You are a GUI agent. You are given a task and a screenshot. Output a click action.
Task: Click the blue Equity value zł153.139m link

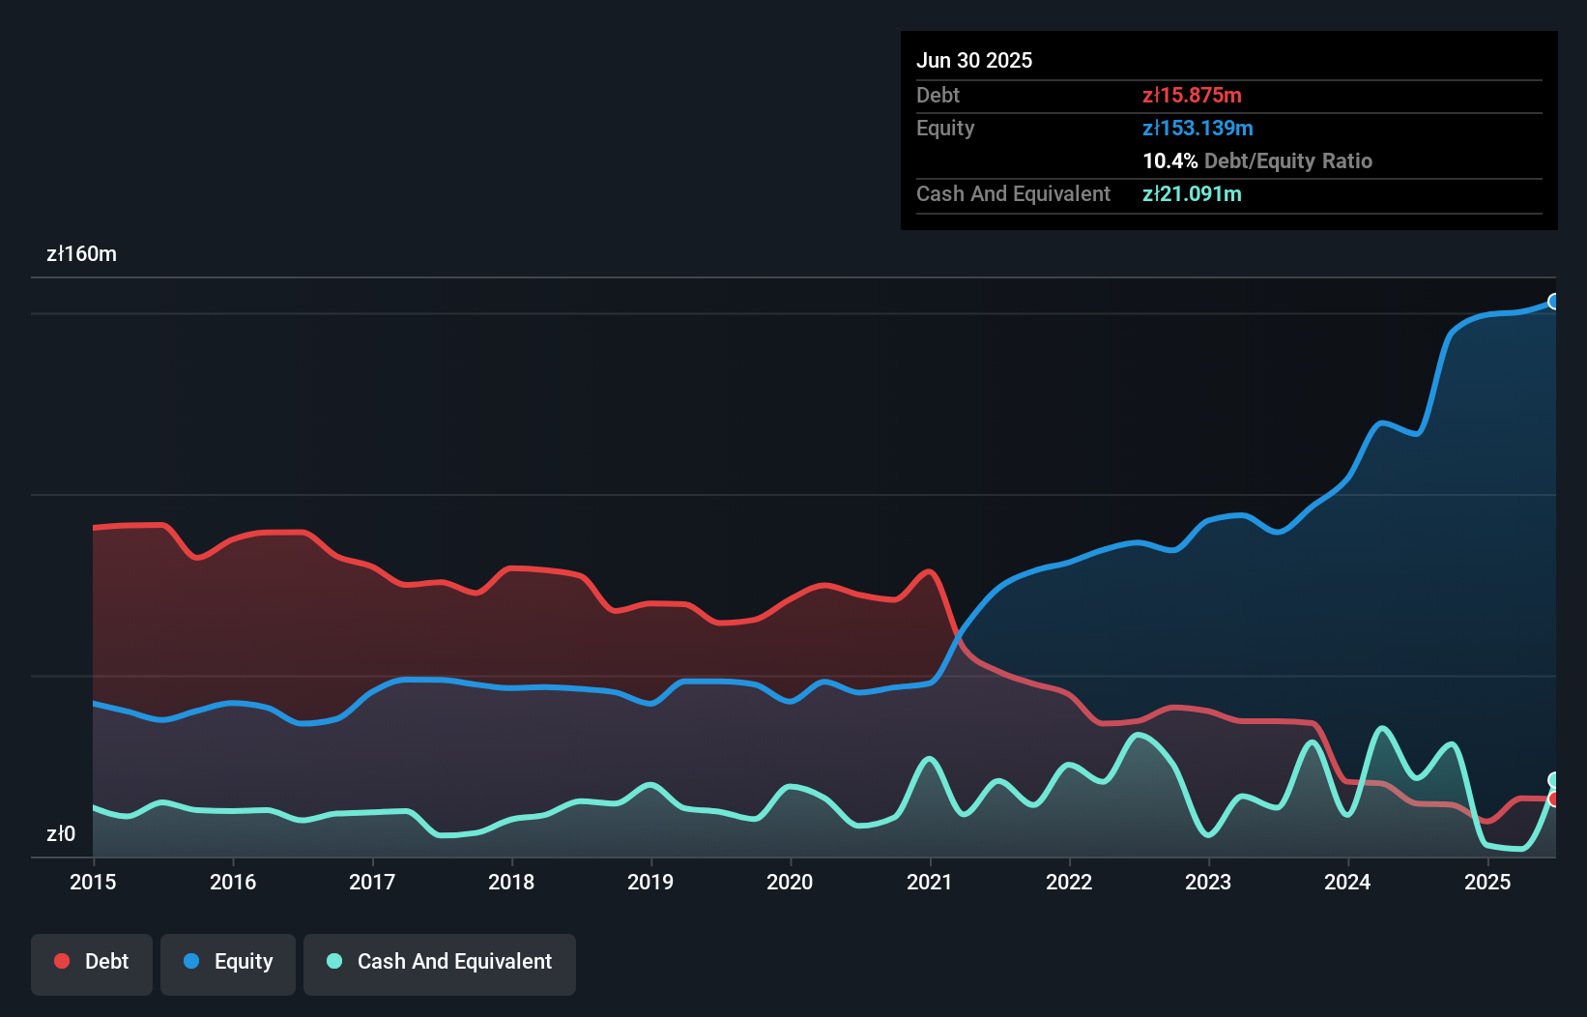tap(1198, 128)
